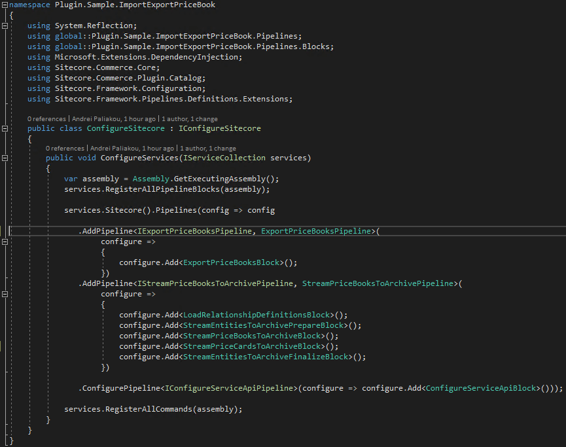Collapse the ConfigureSitecore class outline
Viewport: 566px width, 447px height.
click(5, 128)
